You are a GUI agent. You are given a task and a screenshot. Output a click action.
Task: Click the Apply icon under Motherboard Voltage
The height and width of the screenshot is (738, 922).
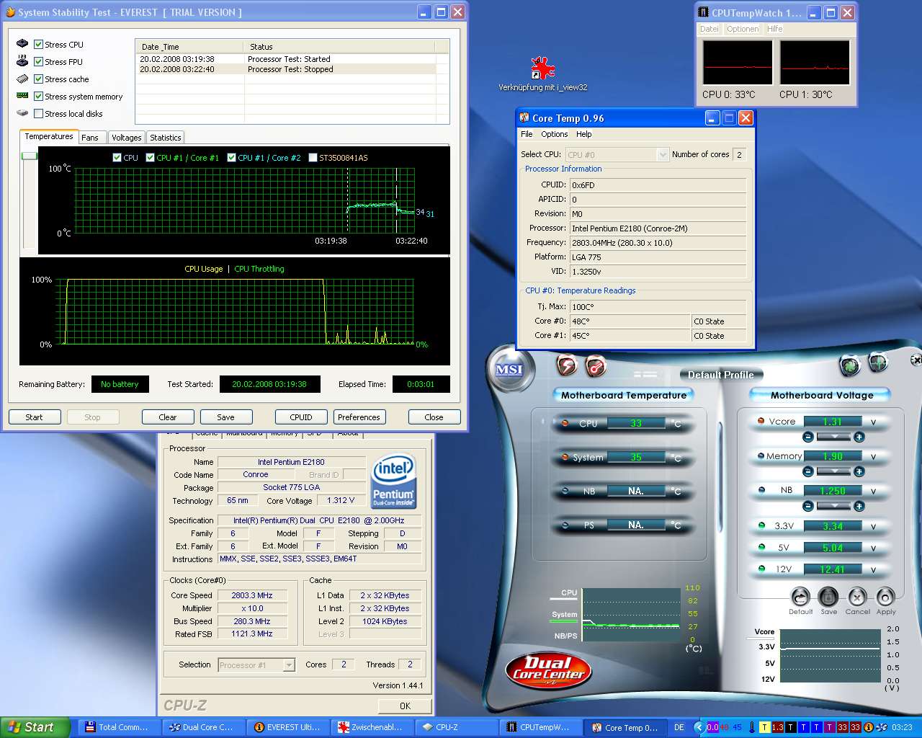(x=885, y=597)
